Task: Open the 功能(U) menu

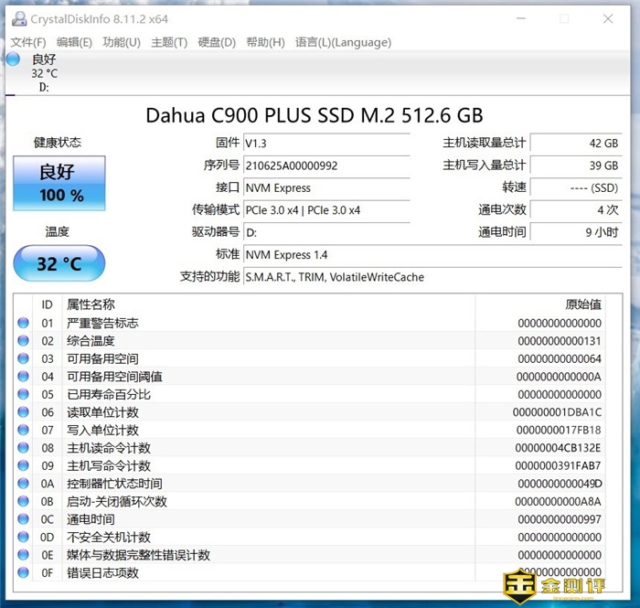Action: (x=122, y=42)
